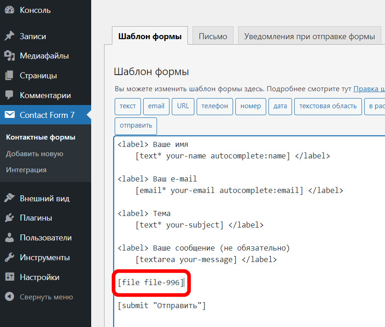Open Уведомления при отправке формы tab
The width and height of the screenshot is (385, 327).
[309, 36]
